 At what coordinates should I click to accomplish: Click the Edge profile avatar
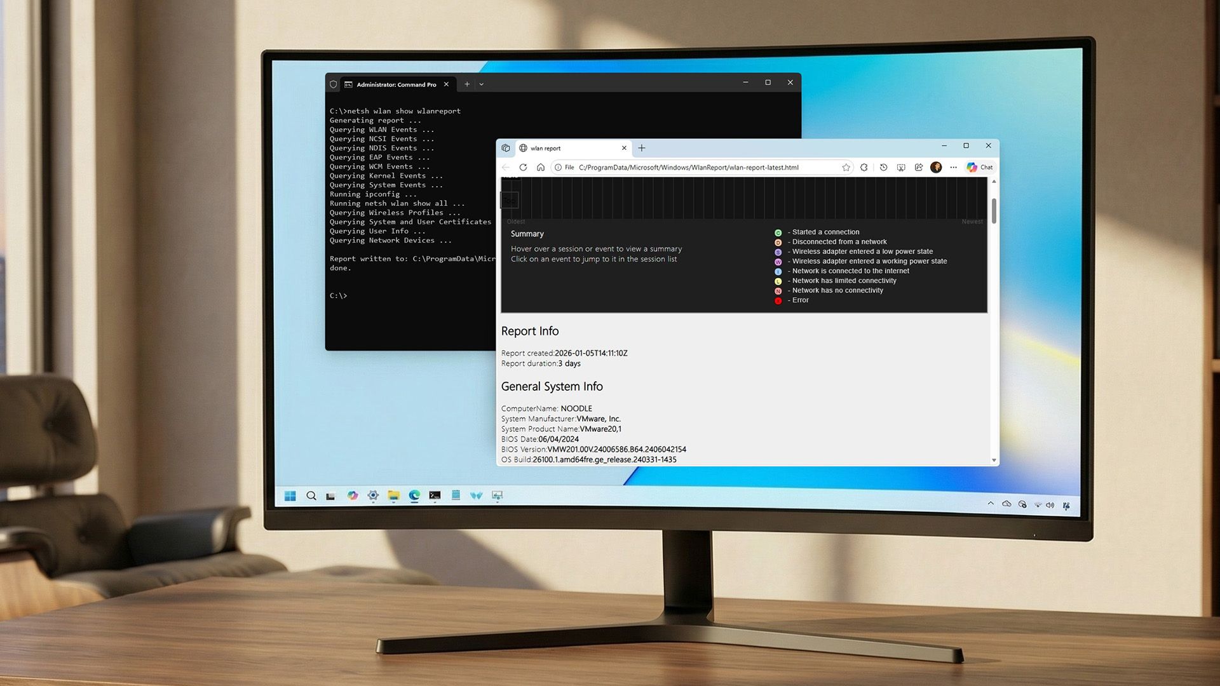936,167
